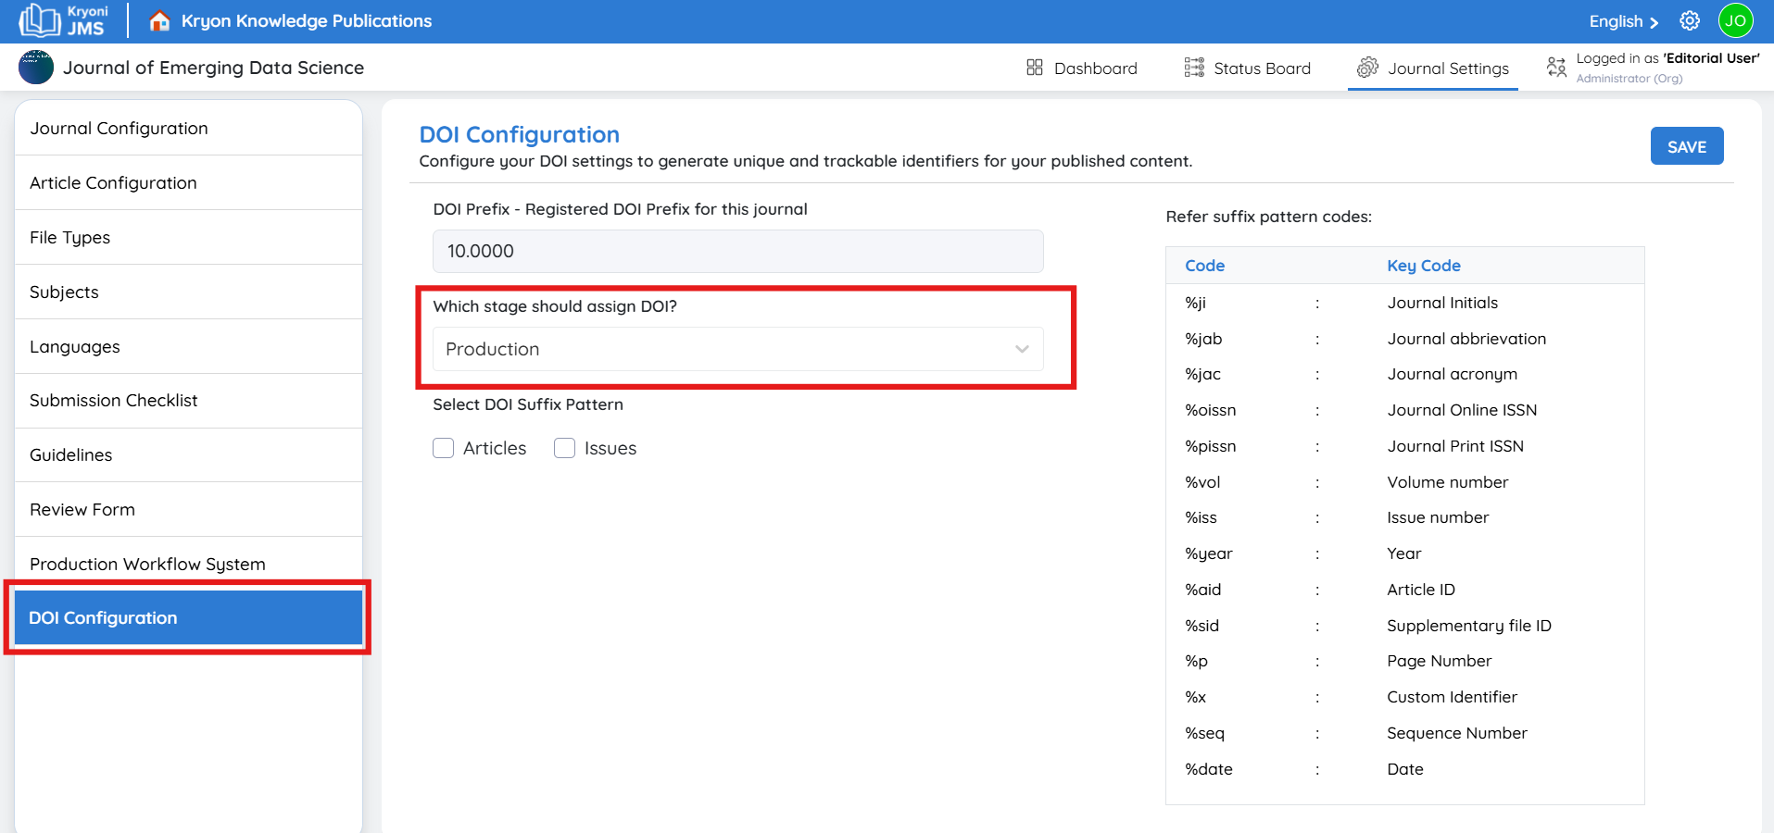Click the Status Board icon

1194,68
